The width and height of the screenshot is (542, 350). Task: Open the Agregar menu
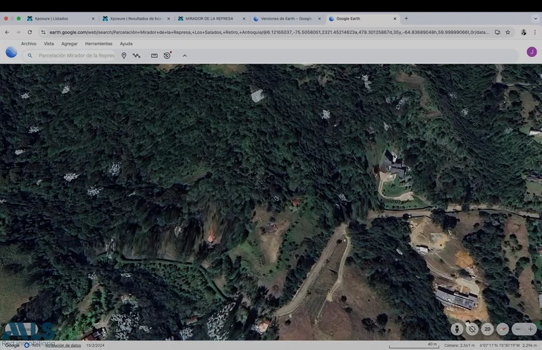(70, 43)
